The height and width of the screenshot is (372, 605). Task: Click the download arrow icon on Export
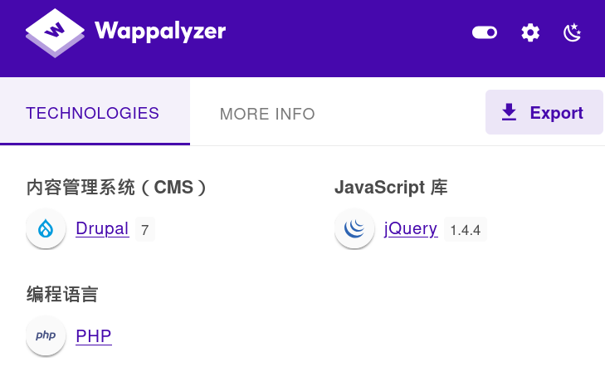point(509,112)
